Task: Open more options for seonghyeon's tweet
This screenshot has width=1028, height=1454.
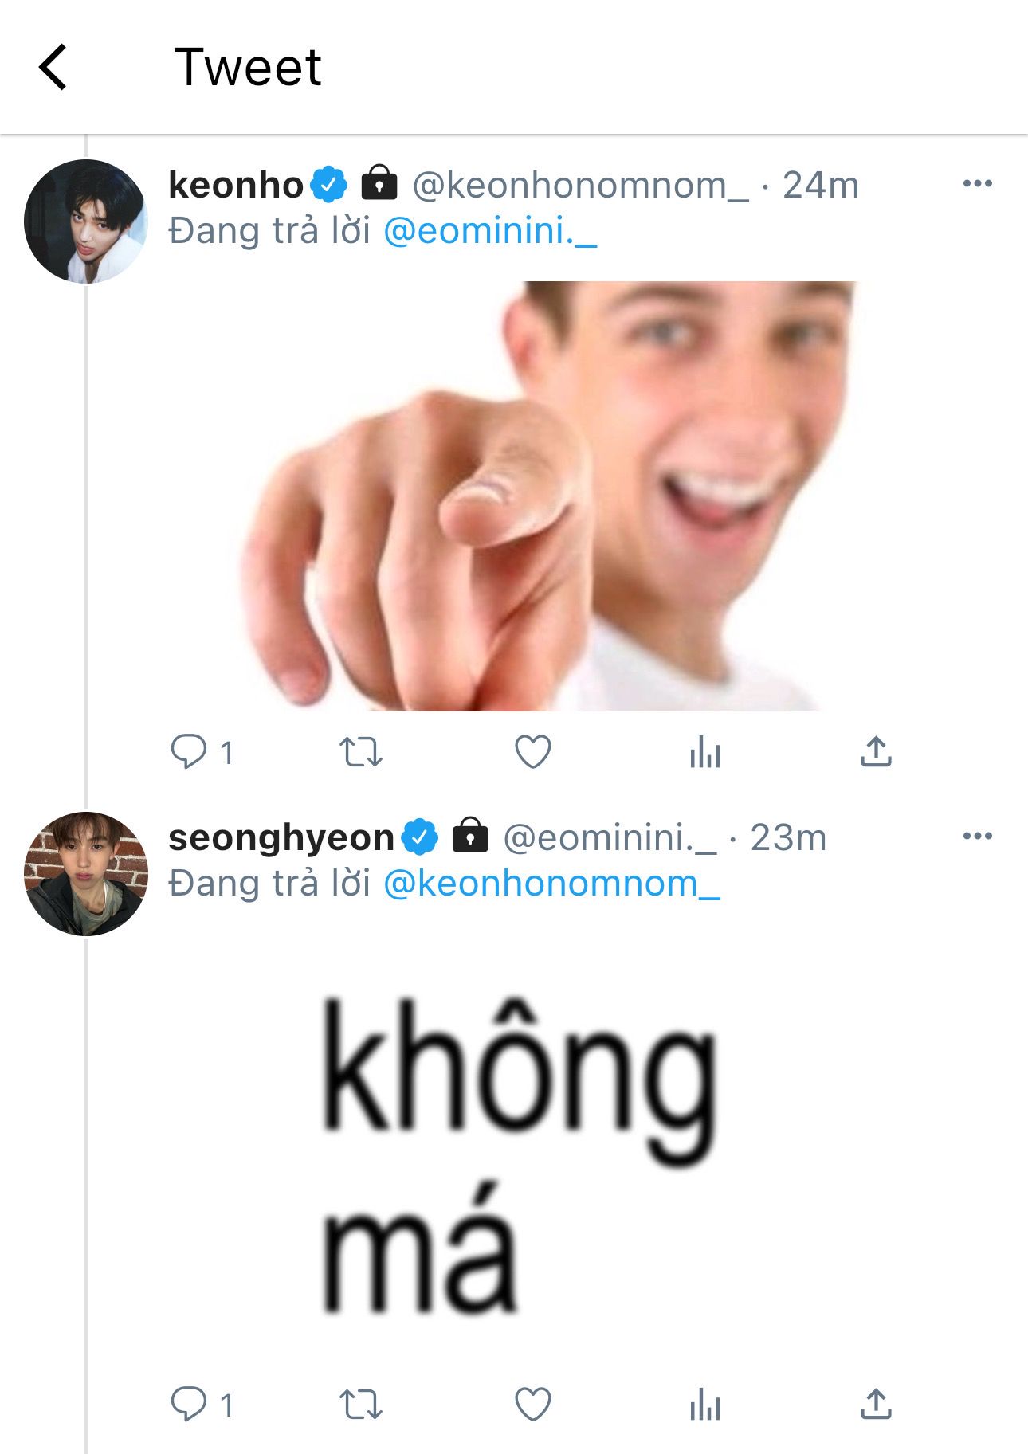Action: tap(977, 837)
